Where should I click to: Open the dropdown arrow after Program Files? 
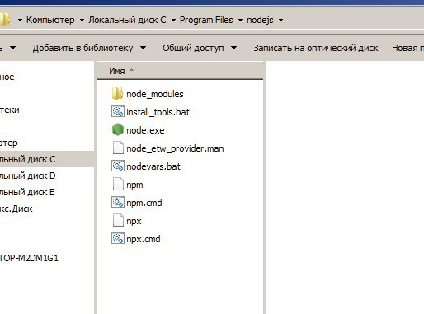(240, 20)
